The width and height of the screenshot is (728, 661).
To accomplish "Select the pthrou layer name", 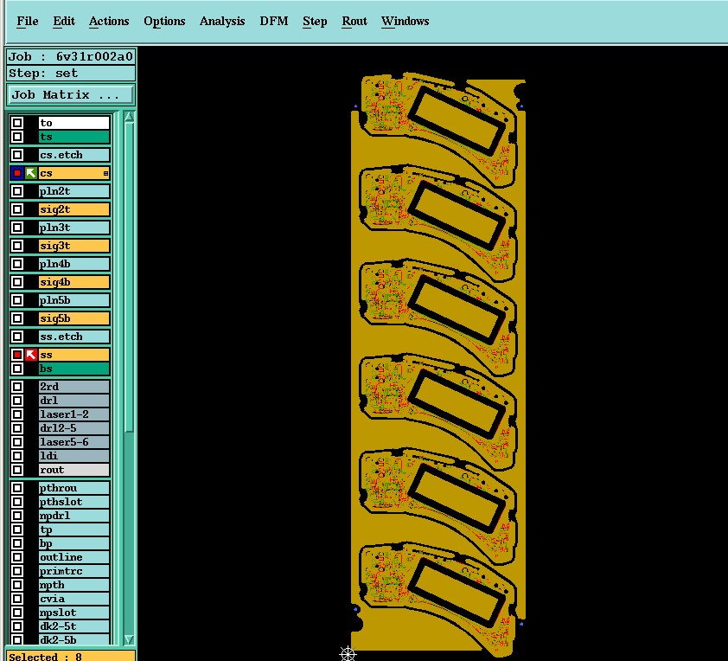I will 74,488.
